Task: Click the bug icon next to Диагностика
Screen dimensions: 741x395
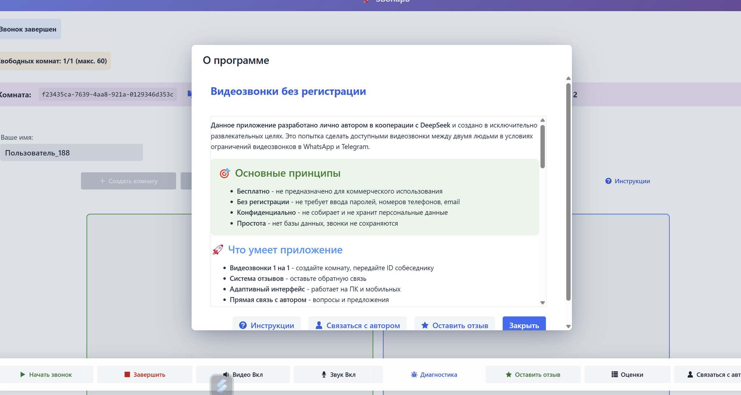Action: click(414, 374)
